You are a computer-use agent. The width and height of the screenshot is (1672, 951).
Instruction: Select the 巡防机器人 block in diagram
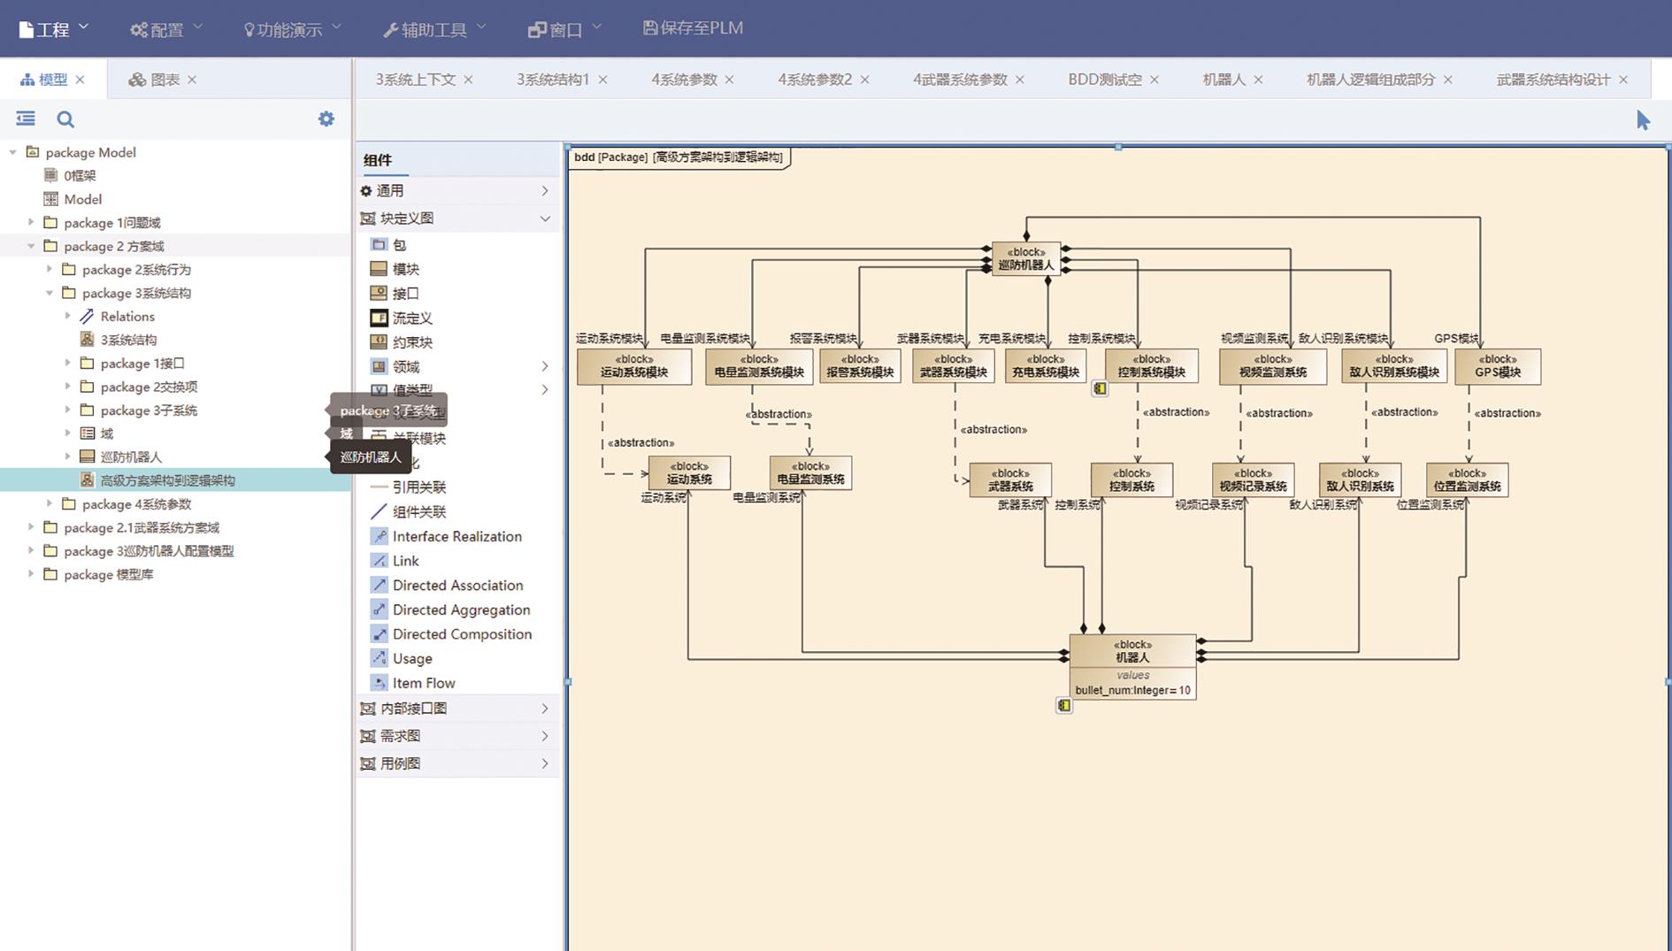click(x=1025, y=258)
